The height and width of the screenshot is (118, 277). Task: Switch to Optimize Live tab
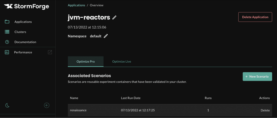click(x=121, y=62)
